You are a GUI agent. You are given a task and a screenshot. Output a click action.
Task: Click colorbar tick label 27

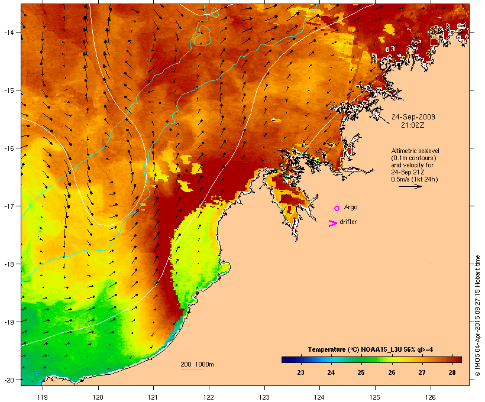422,372
